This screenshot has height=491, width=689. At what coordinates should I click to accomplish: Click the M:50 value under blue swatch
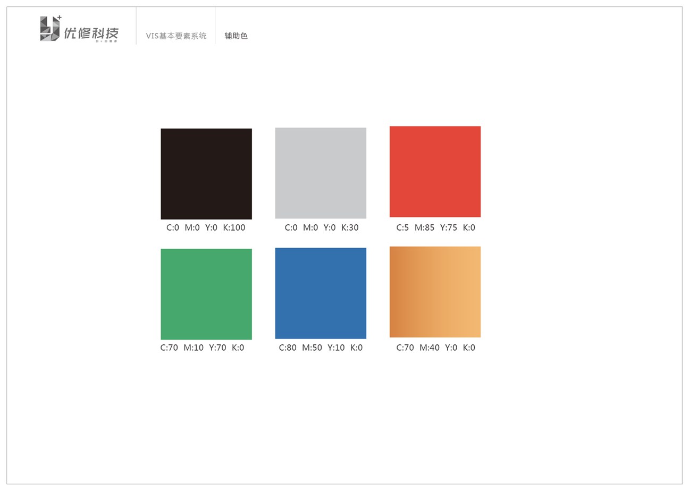coord(312,348)
